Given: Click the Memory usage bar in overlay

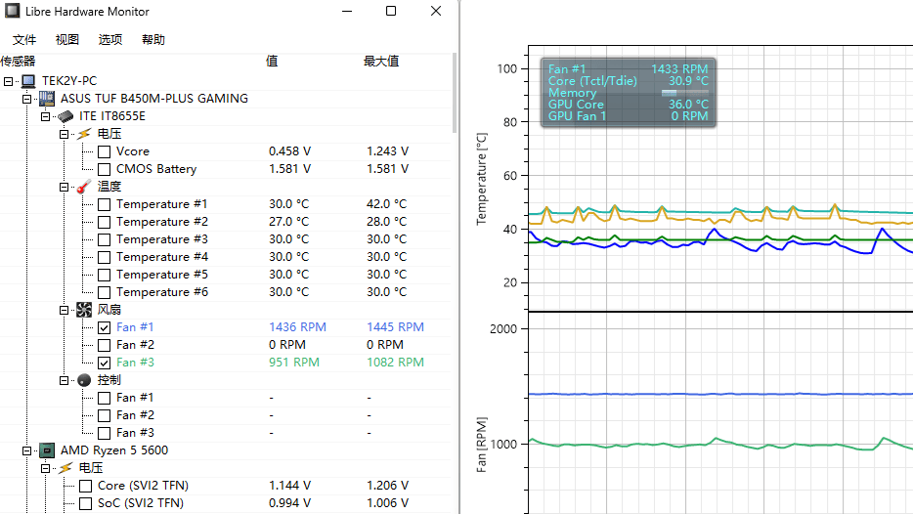Looking at the screenshot, I should (684, 93).
